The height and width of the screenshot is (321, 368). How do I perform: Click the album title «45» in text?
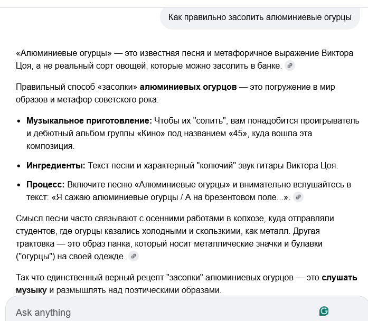[239, 134]
